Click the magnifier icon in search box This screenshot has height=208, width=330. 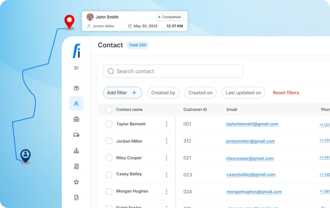tap(111, 71)
